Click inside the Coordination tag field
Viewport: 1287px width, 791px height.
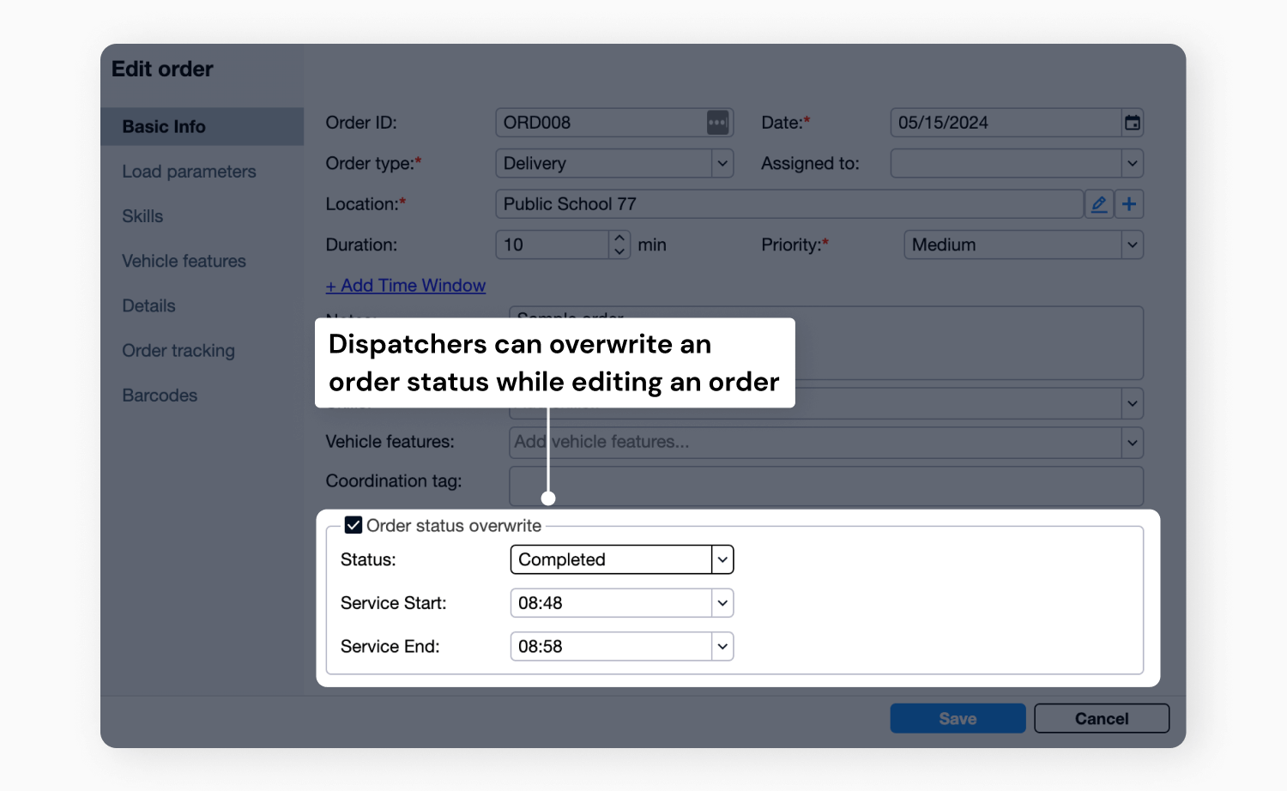click(772, 486)
